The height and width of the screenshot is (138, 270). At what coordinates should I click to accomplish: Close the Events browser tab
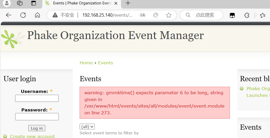tap(116, 3)
